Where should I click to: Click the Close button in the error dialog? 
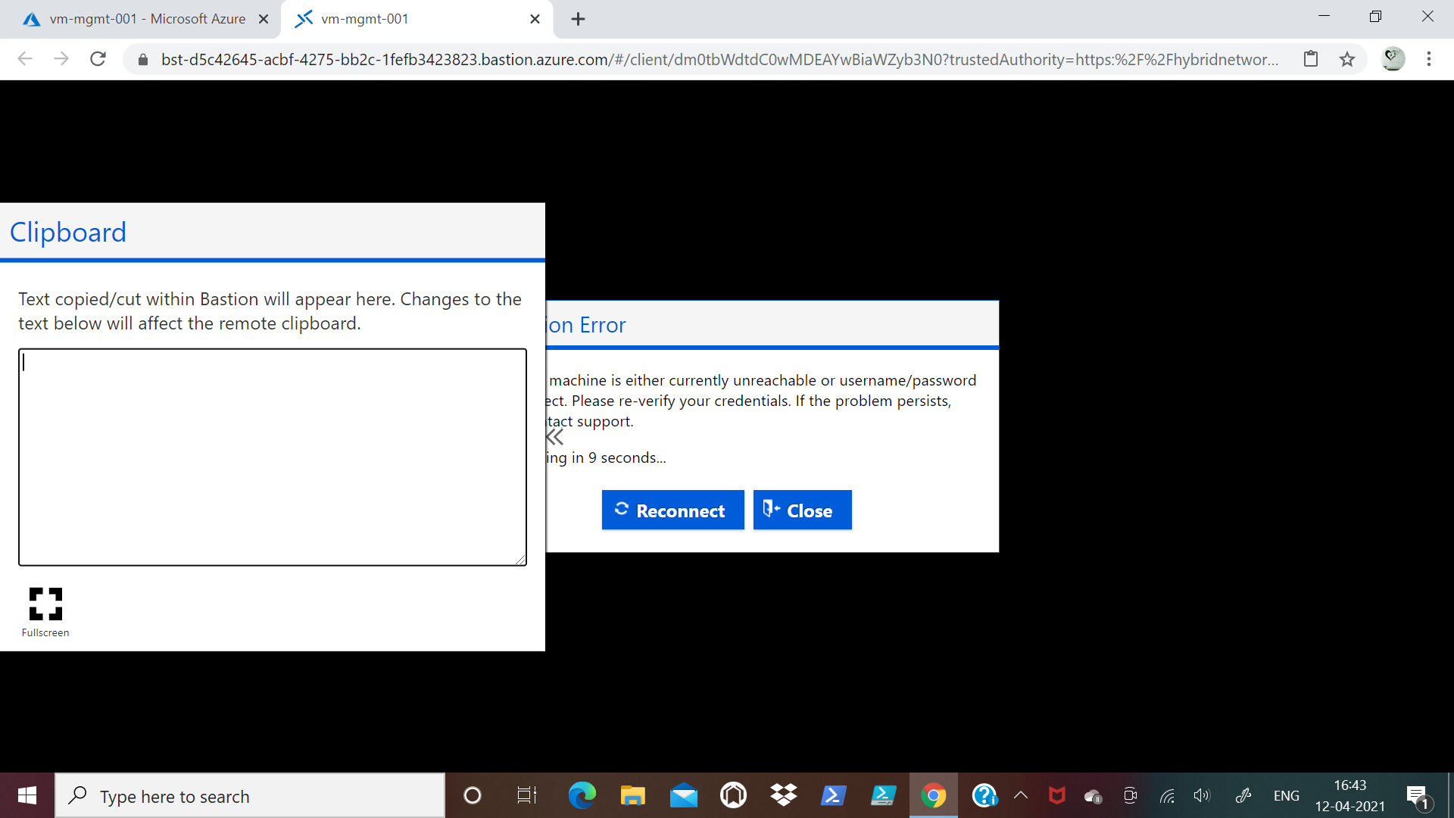(802, 510)
